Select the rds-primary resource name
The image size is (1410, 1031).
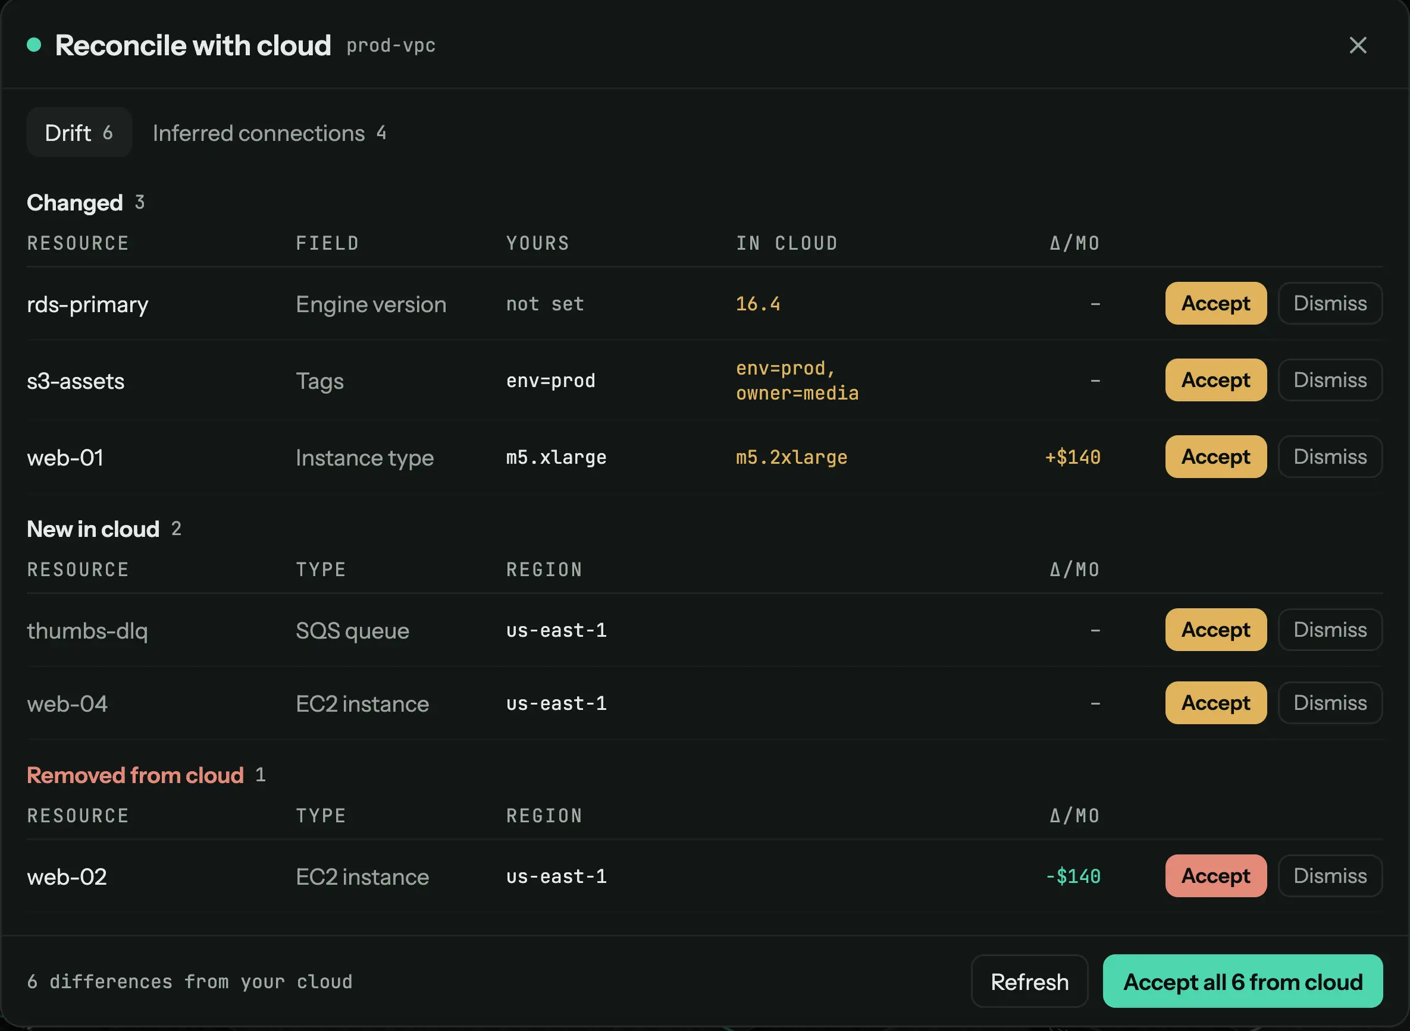click(x=87, y=304)
